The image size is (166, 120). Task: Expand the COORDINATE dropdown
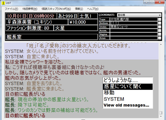[x=139, y=15]
